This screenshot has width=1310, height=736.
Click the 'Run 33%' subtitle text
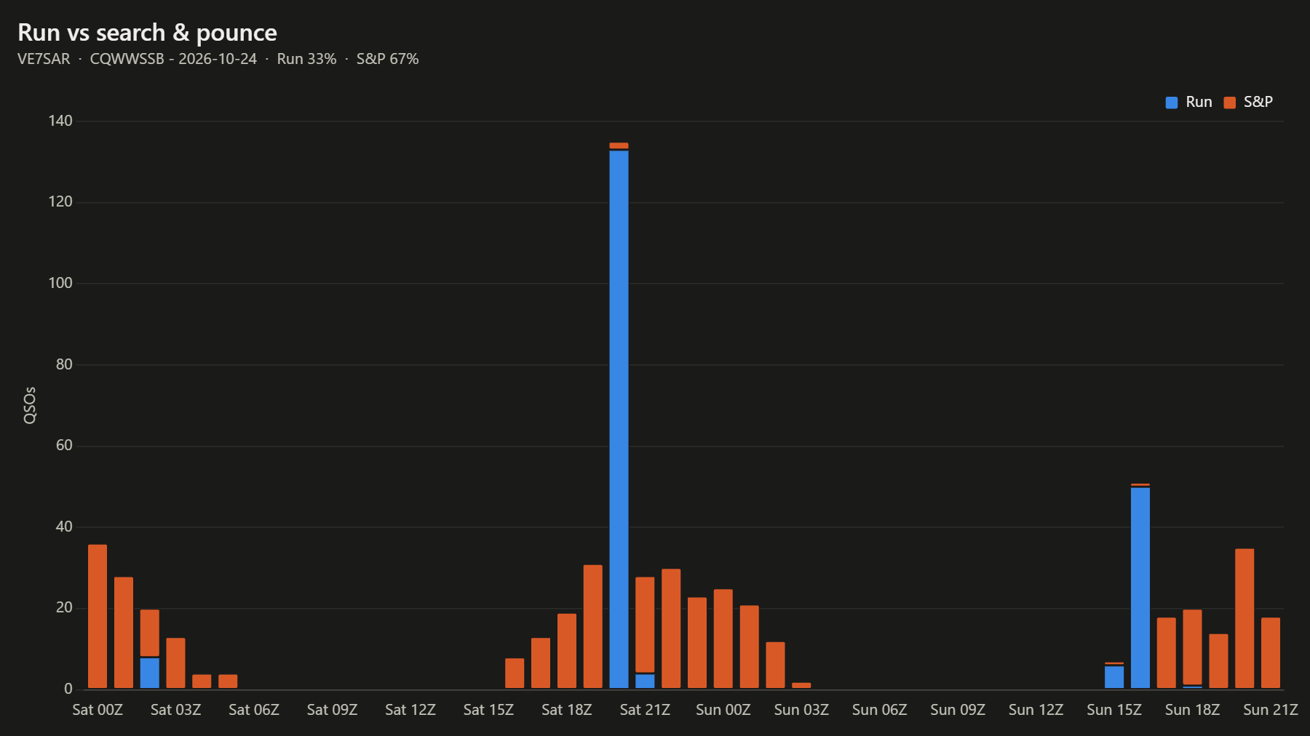306,59
